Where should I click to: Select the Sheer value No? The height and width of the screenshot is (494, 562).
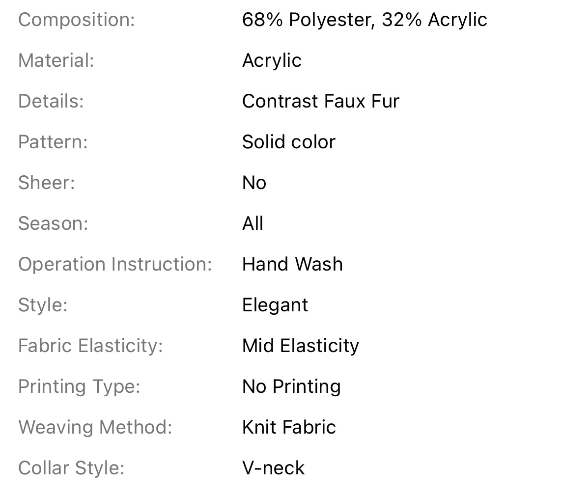click(254, 183)
